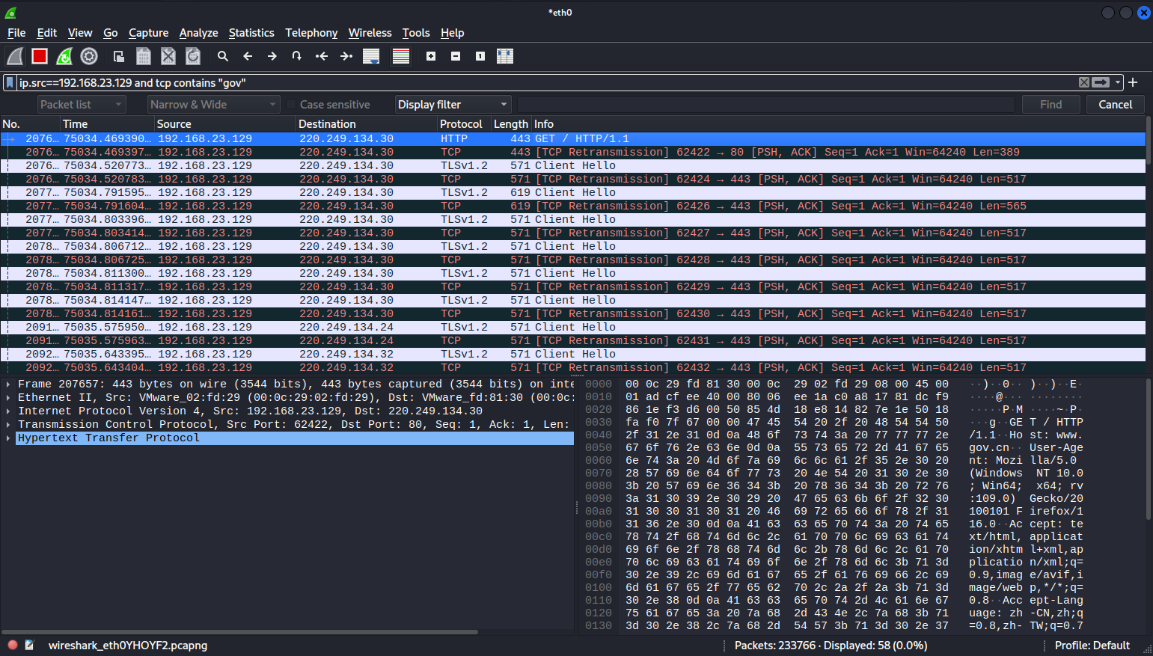Expand the Ethernet II details row
The image size is (1153, 656).
[8, 398]
